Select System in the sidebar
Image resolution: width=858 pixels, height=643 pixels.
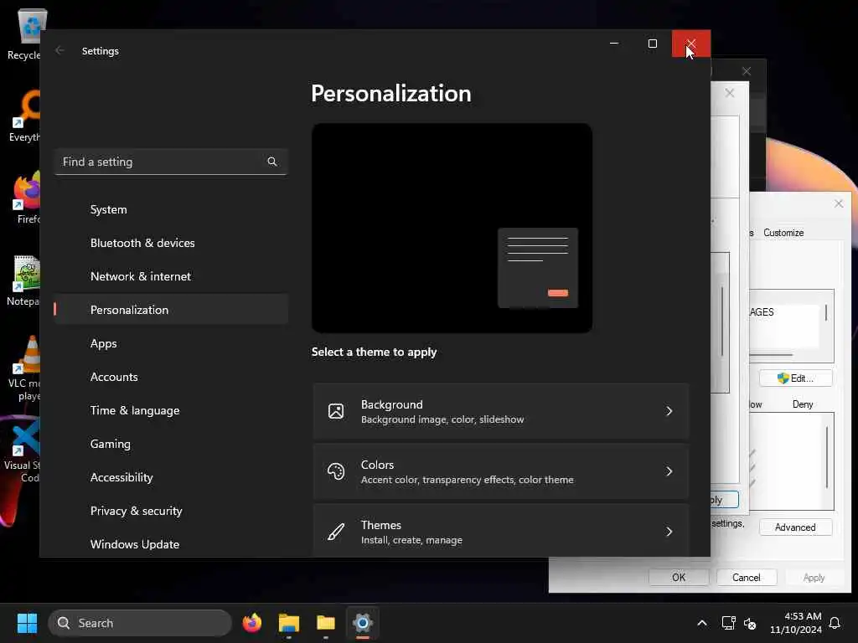pyautogui.click(x=171, y=209)
